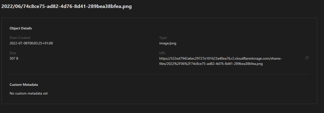Click the Type field label
This screenshot has height=113, width=324.
point(163,38)
